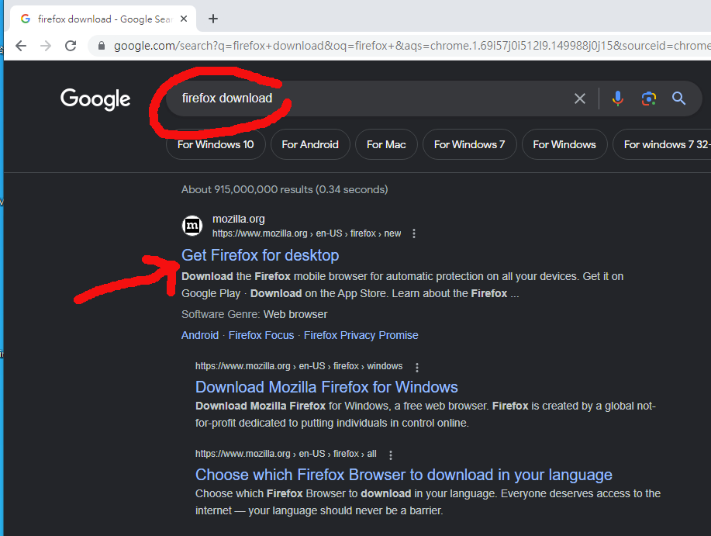Start voice search with the microphone icon
The image size is (711, 536).
[x=617, y=99]
